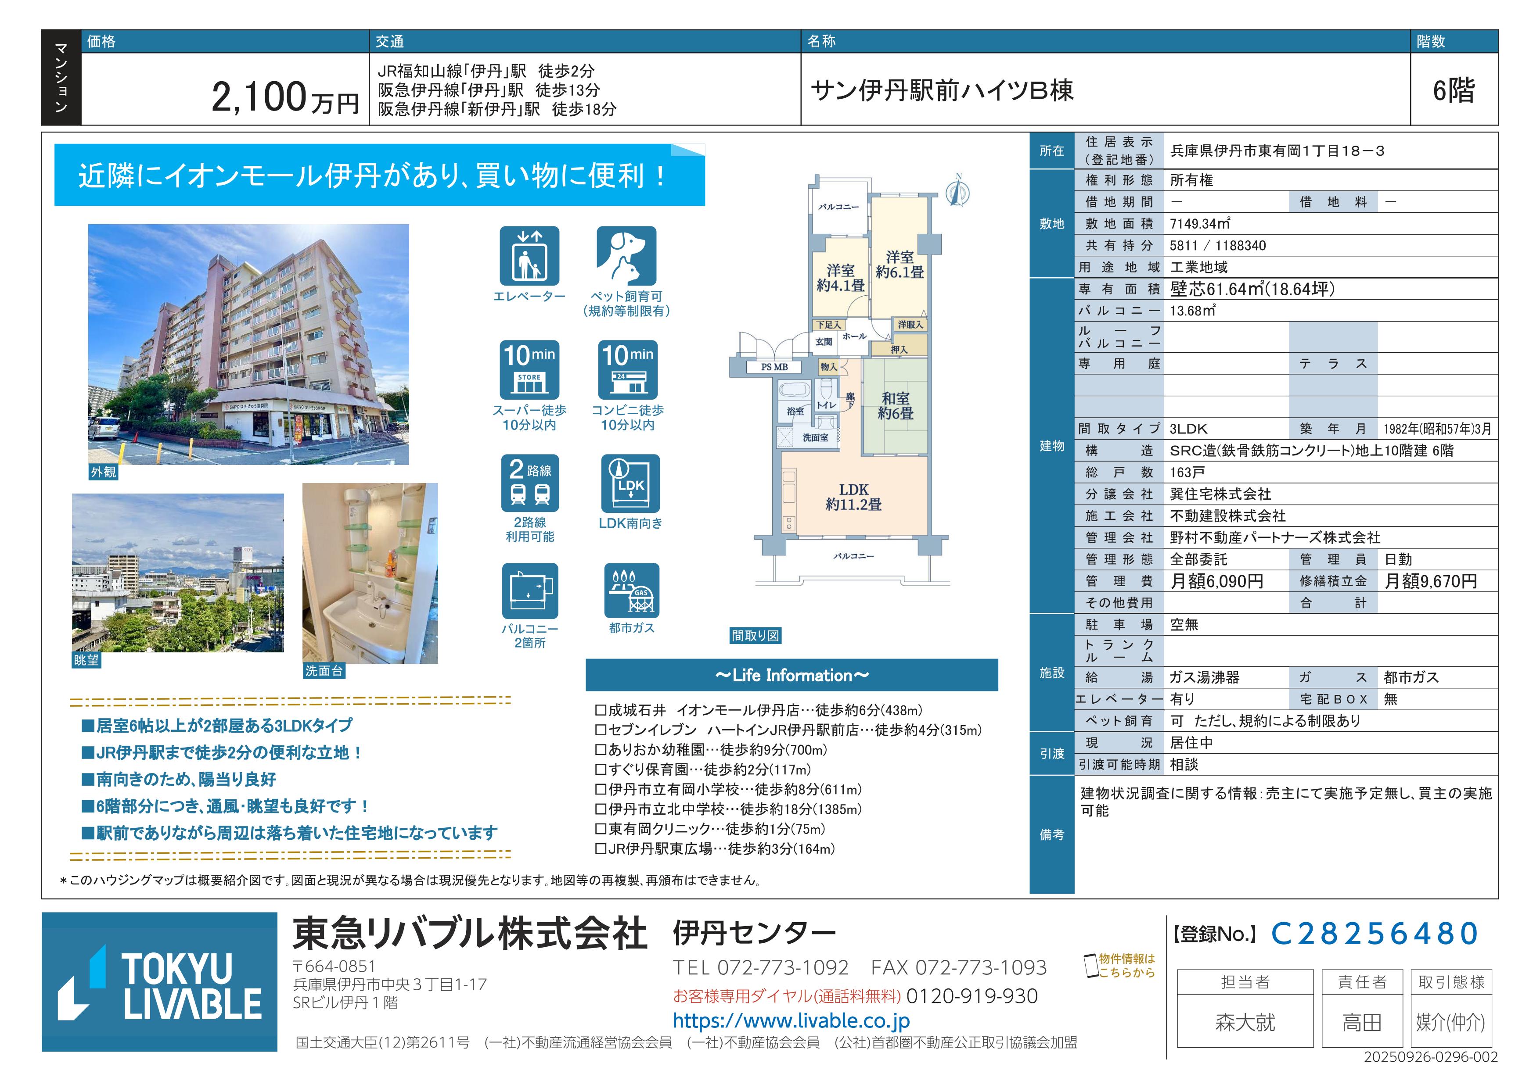
Task: Click the exterior building photo (外観)
Action: point(249,344)
